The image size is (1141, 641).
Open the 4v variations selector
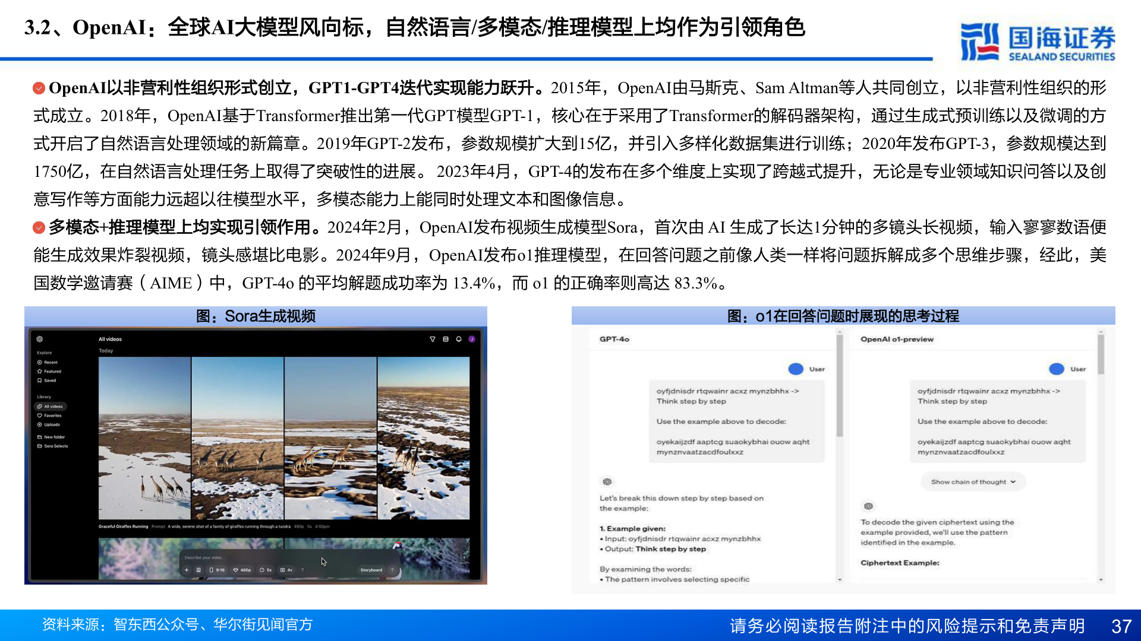pos(286,570)
